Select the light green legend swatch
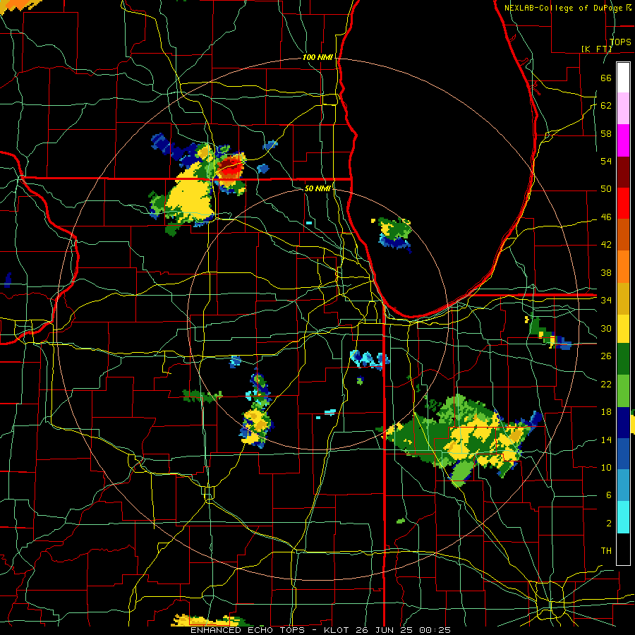Image resolution: width=635 pixels, height=635 pixels. pos(623,391)
